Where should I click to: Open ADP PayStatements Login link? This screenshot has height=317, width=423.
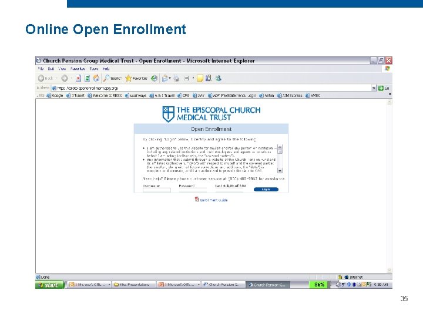(x=232, y=96)
